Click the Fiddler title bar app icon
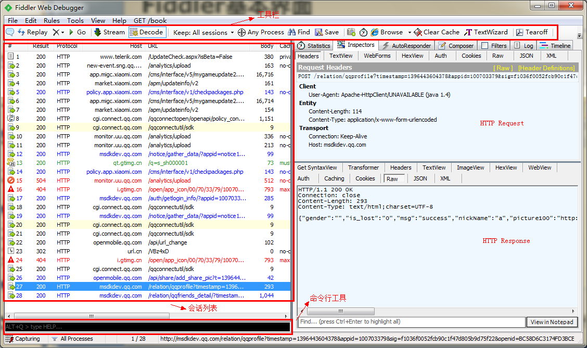The width and height of the screenshot is (587, 348). 8,7
